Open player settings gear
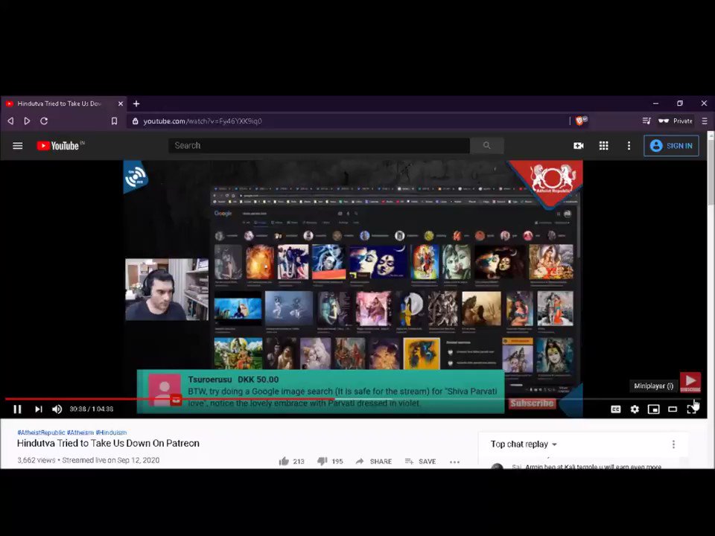 tap(635, 409)
